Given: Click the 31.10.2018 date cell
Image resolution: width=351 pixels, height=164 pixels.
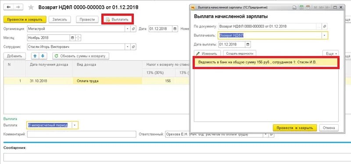Looking at the screenshot, I should coord(49,81).
